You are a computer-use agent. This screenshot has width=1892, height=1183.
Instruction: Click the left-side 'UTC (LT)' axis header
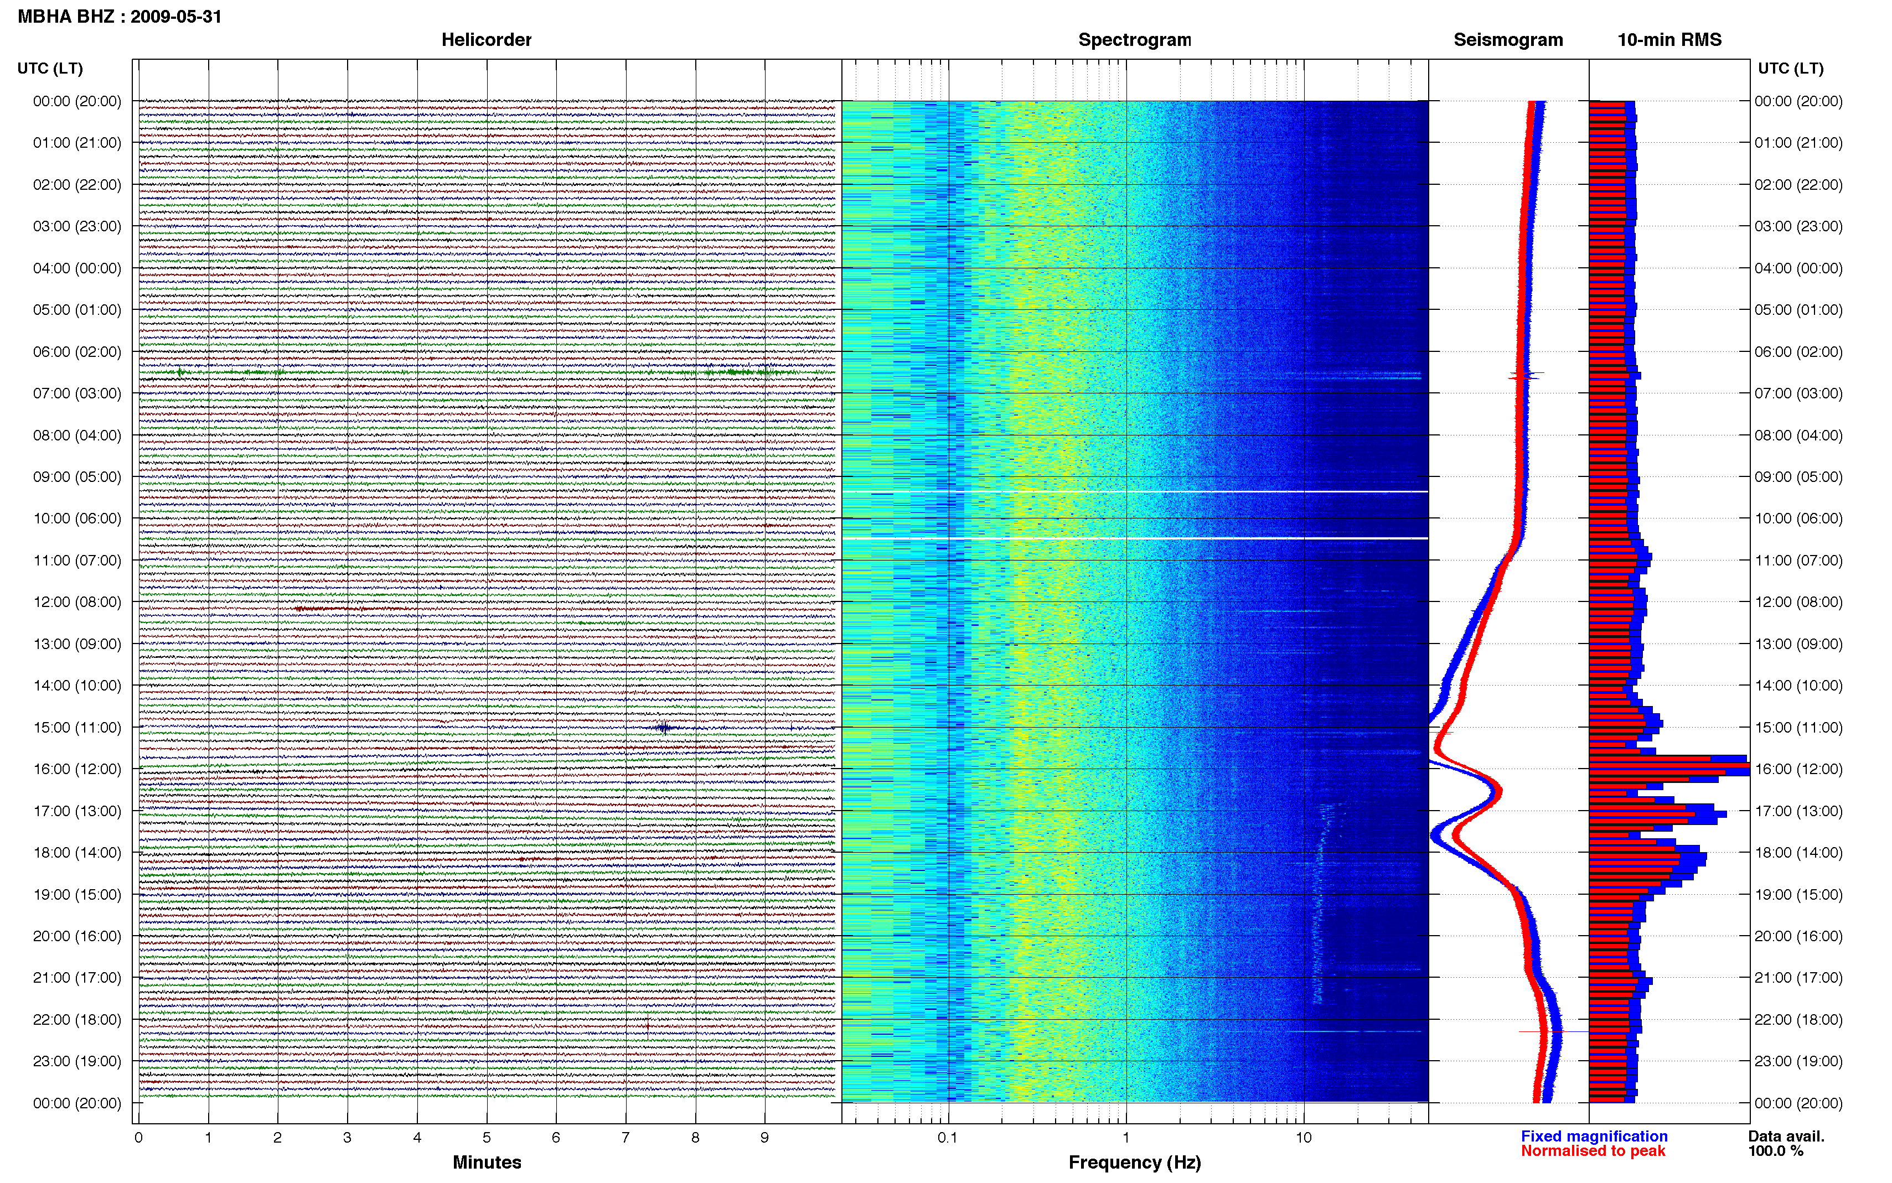[x=50, y=69]
